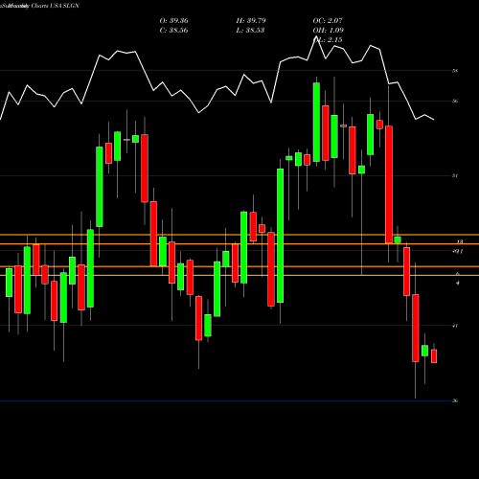Click the tallest green candle reaching above 56
This screenshot has height=479, width=479.
(316, 123)
